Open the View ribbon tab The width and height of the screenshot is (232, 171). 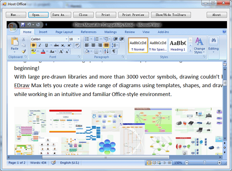click(146, 32)
